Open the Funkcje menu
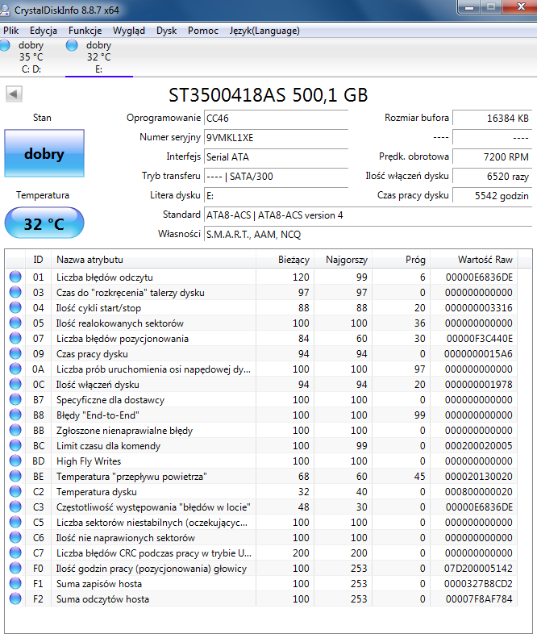 (85, 31)
